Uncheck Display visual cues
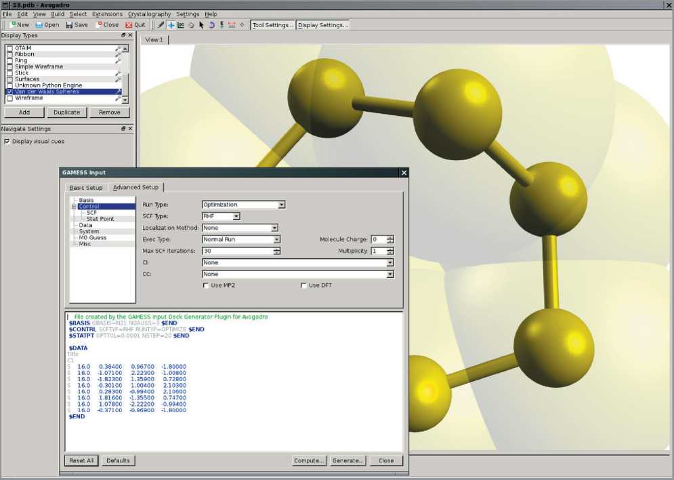This screenshot has width=674, height=480. point(7,142)
